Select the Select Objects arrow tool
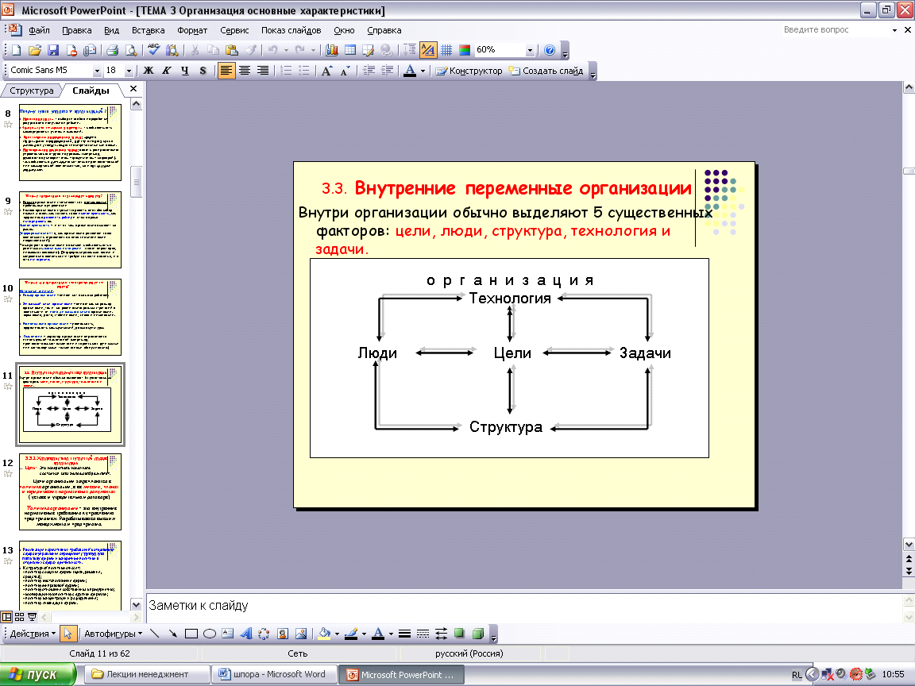 click(x=68, y=634)
